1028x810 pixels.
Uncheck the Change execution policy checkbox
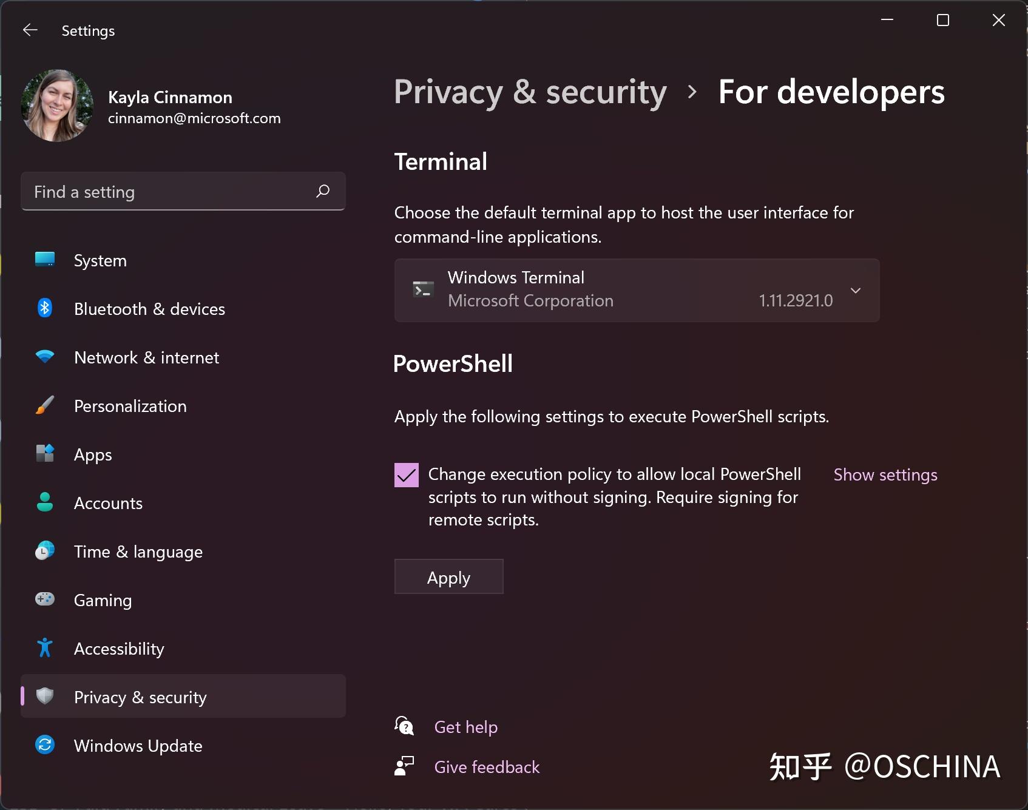pyautogui.click(x=406, y=474)
